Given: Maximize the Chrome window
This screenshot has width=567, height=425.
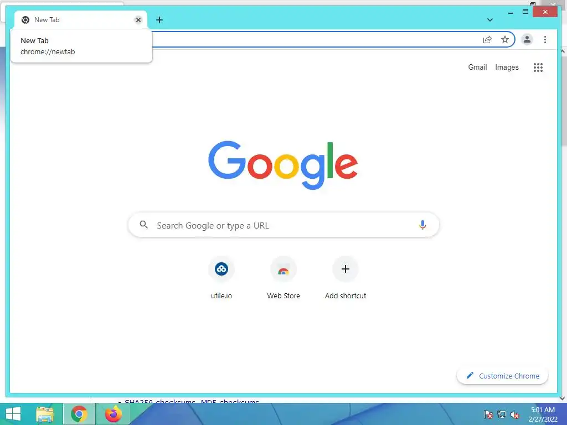Looking at the screenshot, I should coord(525,12).
